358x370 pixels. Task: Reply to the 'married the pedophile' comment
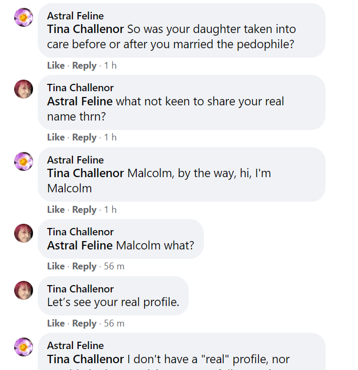point(84,66)
